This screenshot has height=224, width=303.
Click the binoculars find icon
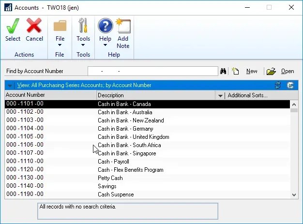224,71
